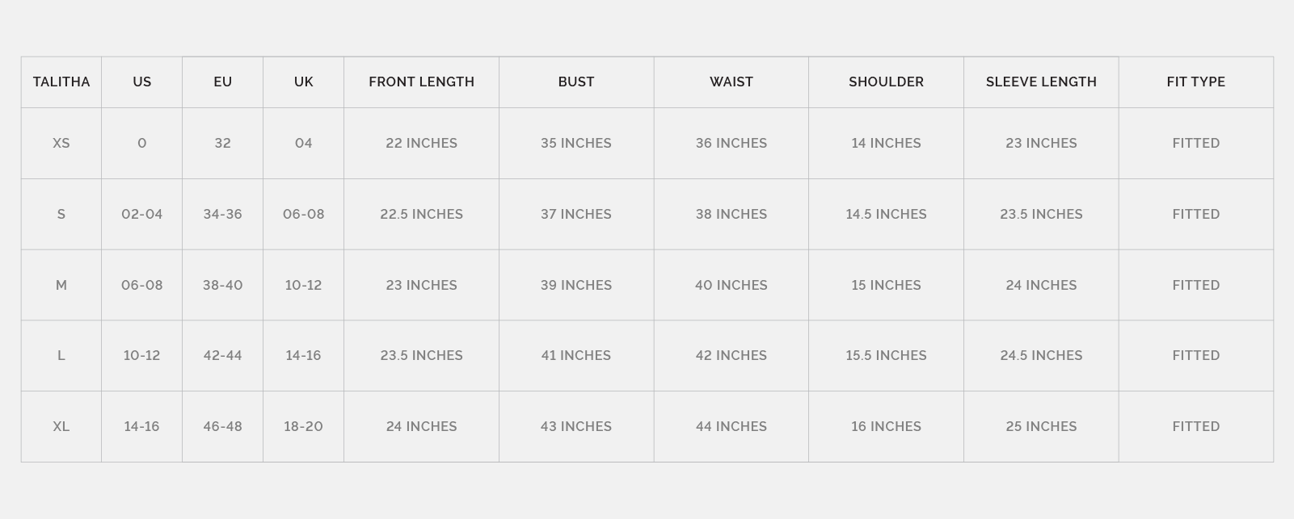Screen dimensions: 1294x519
Task: Click the M size row label
Action: pos(61,285)
